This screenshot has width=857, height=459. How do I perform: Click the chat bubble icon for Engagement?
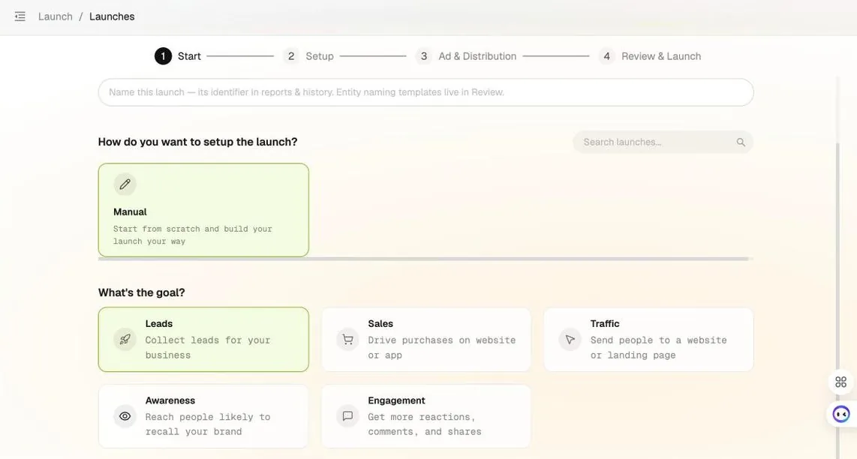coord(347,416)
